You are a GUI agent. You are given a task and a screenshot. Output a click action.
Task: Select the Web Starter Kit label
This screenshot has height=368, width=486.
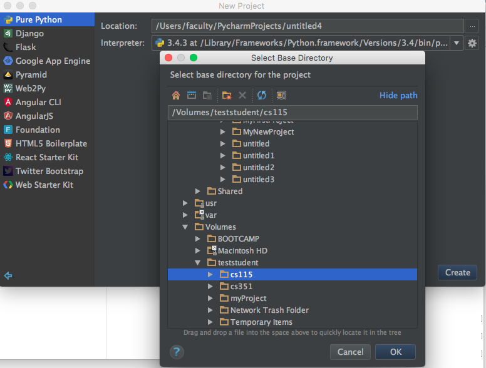pyautogui.click(x=44, y=185)
